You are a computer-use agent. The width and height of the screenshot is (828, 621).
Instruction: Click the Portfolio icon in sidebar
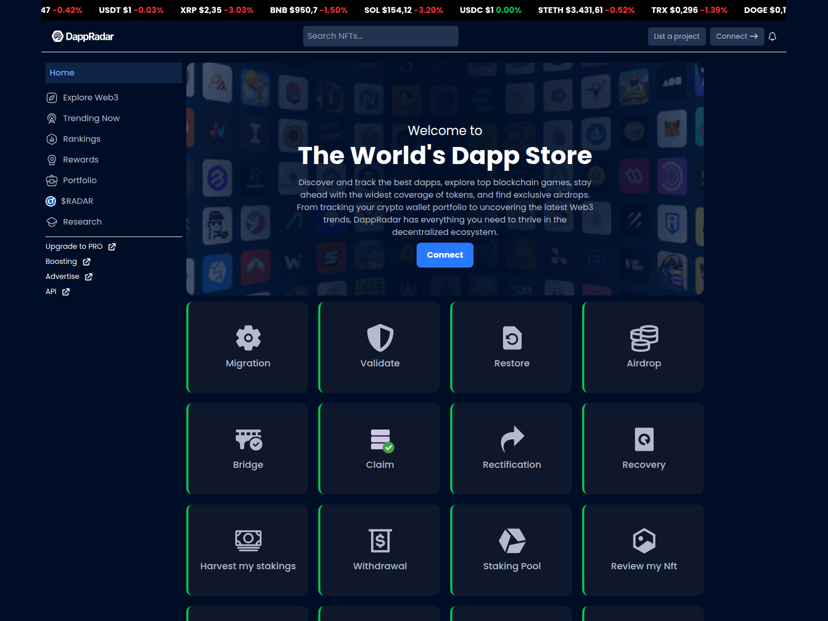pos(52,181)
